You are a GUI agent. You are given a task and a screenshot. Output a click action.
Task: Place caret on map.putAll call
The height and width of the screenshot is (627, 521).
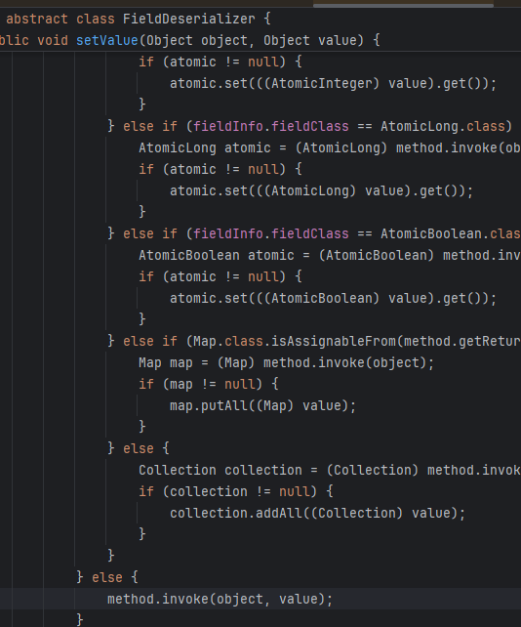pyautogui.click(x=262, y=406)
